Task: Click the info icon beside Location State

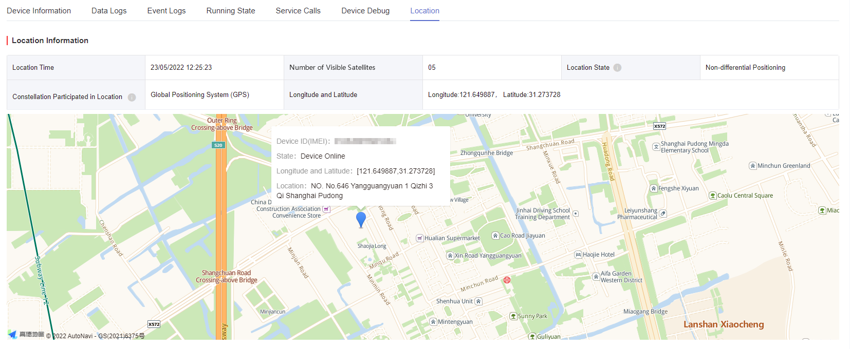Action: tap(617, 68)
